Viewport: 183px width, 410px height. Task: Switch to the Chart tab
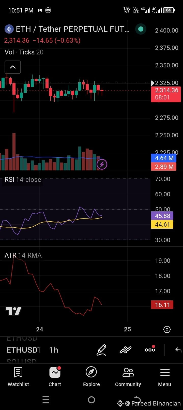pyautogui.click(x=55, y=377)
